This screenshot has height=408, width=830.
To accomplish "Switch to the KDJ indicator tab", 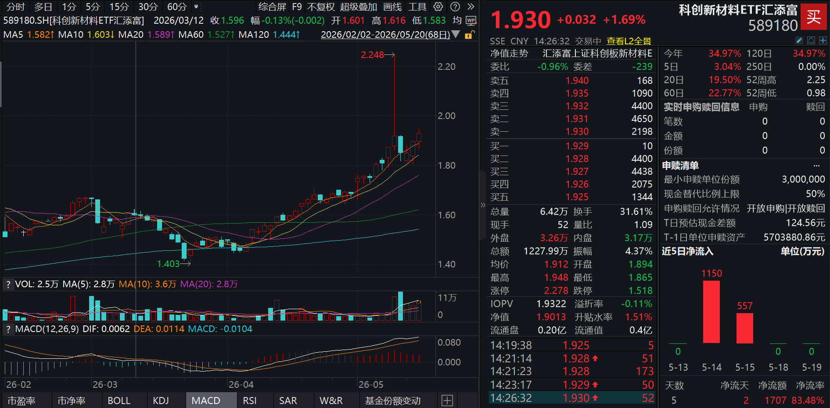I will pyautogui.click(x=161, y=401).
